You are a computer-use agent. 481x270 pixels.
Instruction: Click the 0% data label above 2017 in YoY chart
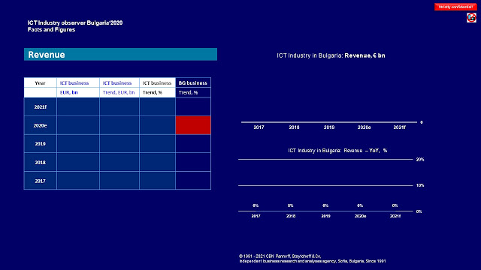(x=256, y=205)
